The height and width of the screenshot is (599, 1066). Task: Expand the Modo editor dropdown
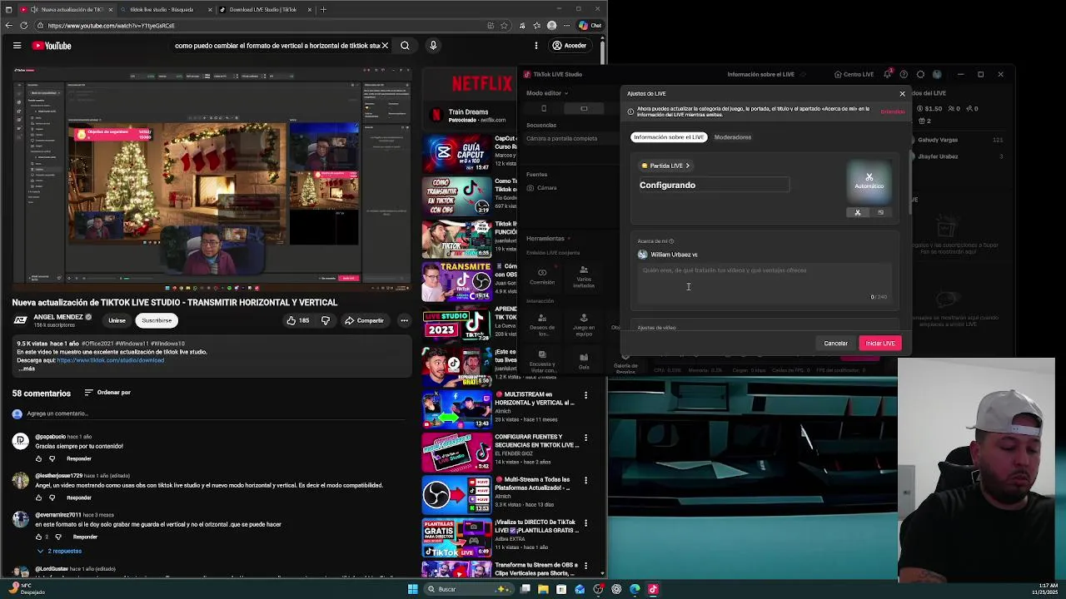(547, 93)
